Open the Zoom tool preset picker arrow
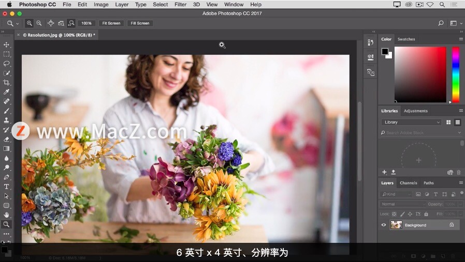 [17, 23]
